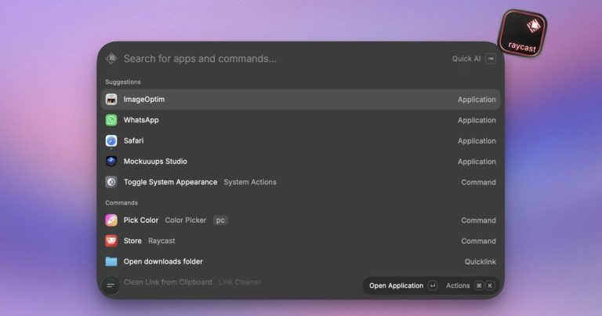Image resolution: width=602 pixels, height=316 pixels.
Task: Select the Store command entry
Action: [x=301, y=241]
